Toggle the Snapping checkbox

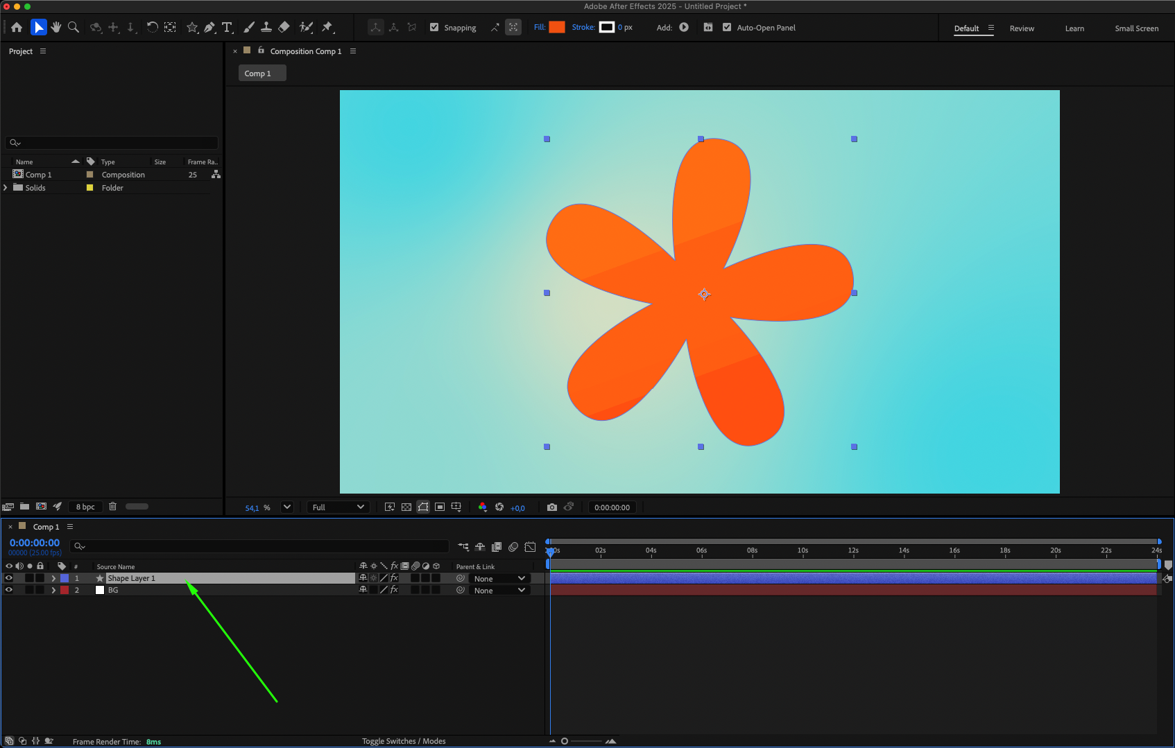pyautogui.click(x=434, y=28)
